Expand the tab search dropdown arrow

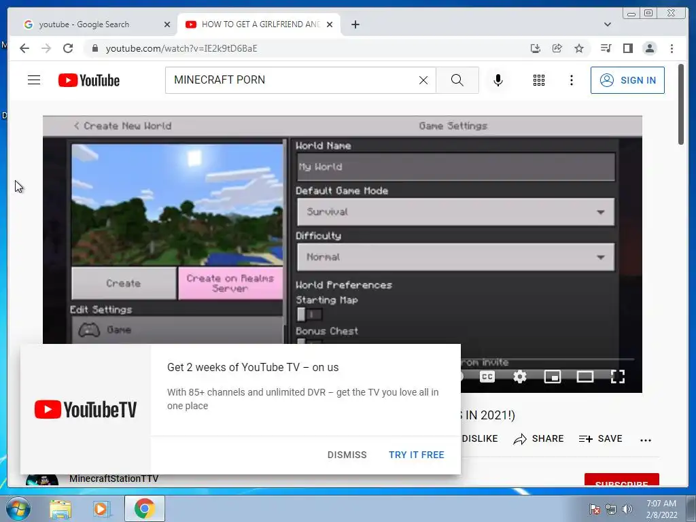click(608, 24)
